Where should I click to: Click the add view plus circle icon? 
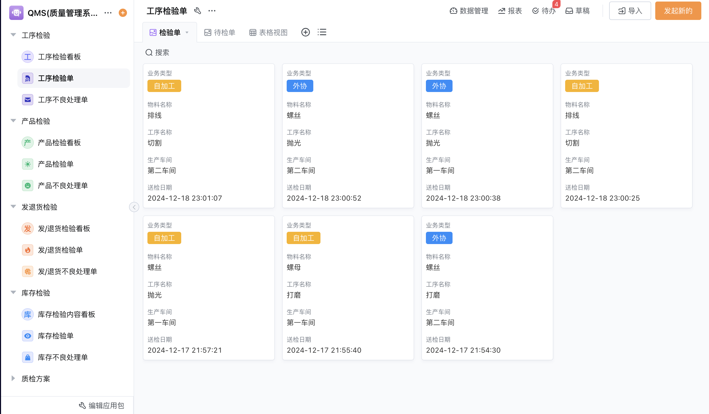click(306, 32)
